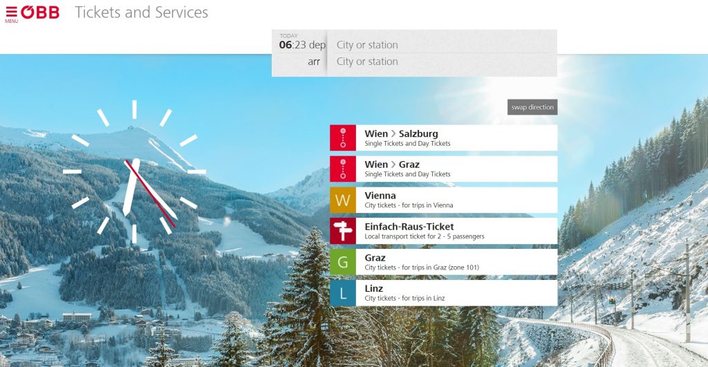Select the blue L Linz icon
The image size is (708, 367).
[343, 292]
